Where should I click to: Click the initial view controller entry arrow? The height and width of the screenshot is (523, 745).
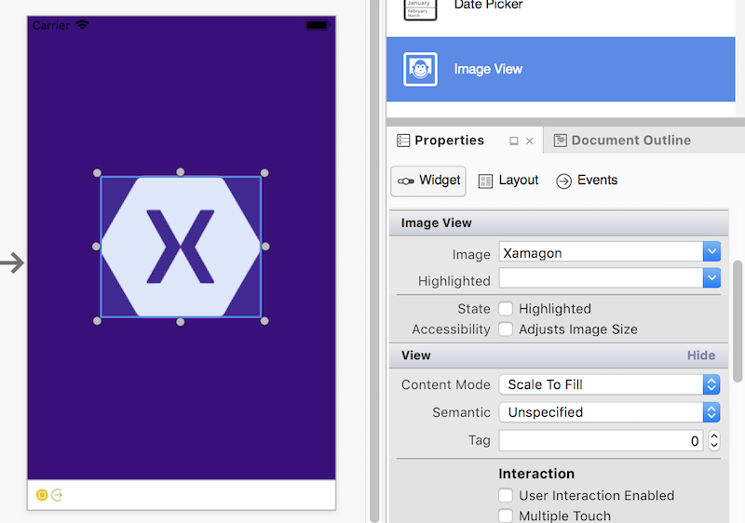(x=12, y=263)
